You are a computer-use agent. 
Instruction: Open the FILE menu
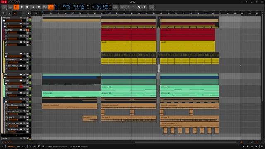tap(4, 7)
